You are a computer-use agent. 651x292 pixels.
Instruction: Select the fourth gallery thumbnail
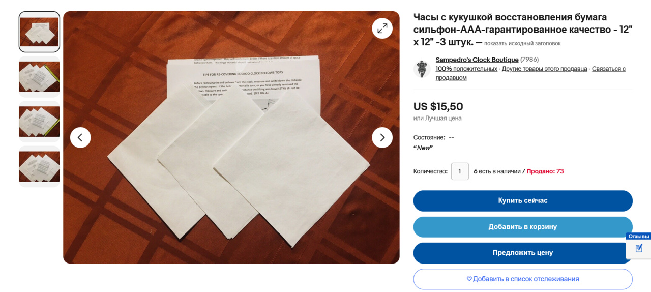pos(39,166)
